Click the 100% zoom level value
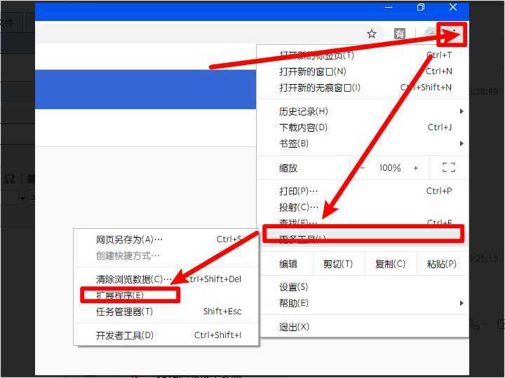 390,168
